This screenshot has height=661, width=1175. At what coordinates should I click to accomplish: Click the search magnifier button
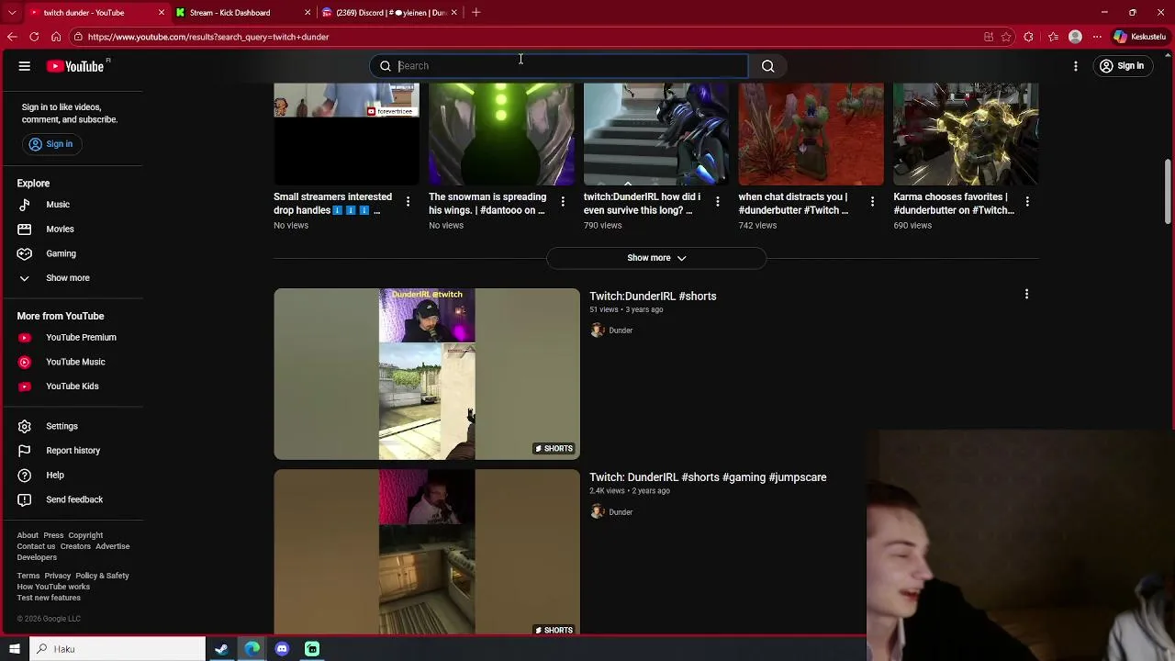(768, 66)
